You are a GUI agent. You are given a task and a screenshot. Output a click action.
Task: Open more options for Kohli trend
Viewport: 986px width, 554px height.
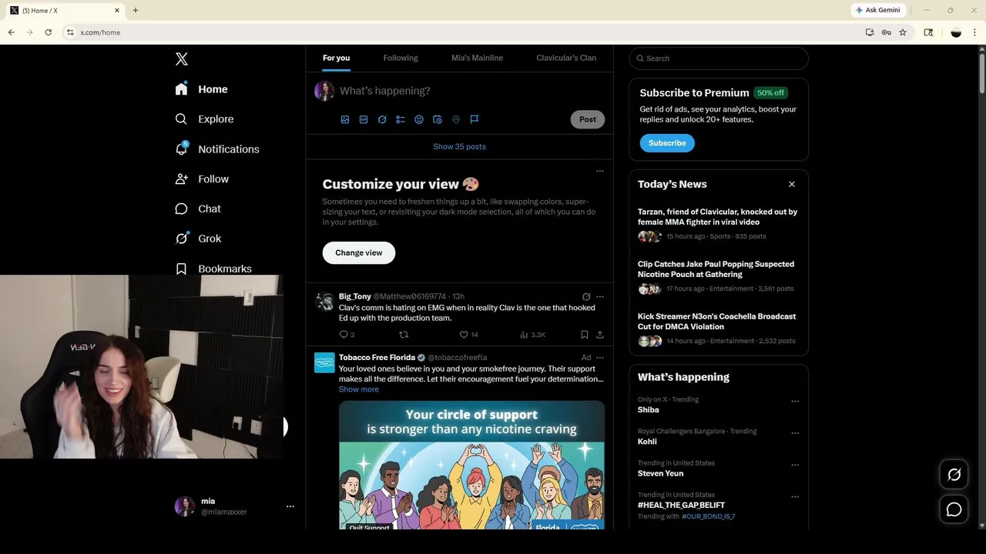(795, 433)
